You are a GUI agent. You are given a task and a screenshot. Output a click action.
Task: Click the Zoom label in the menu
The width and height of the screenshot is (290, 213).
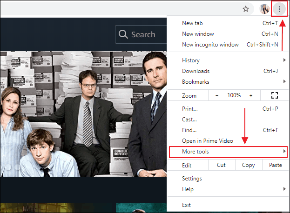189,96
